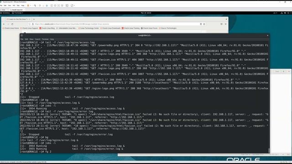Click the volume icon in GNOME system tray
The width and height of the screenshot is (292, 164).
click(285, 13)
